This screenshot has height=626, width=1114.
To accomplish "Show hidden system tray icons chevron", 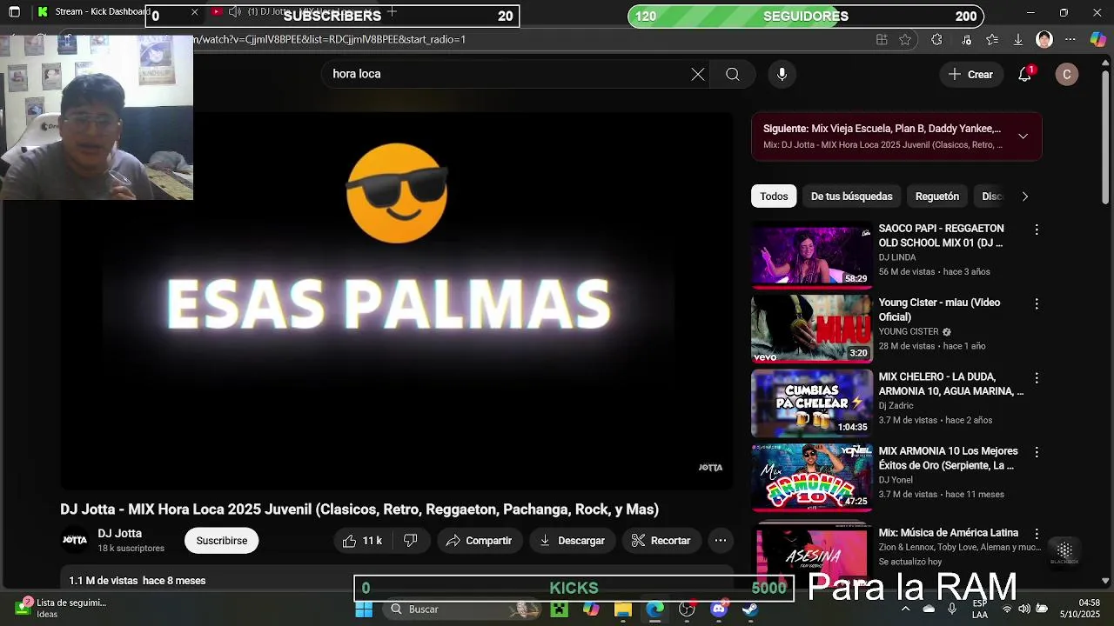I will (905, 609).
